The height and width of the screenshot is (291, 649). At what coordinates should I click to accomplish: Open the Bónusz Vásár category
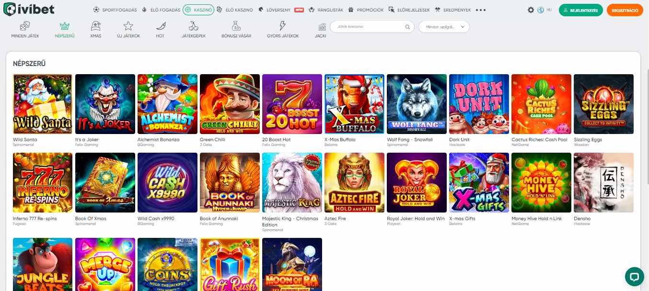pyautogui.click(x=236, y=29)
